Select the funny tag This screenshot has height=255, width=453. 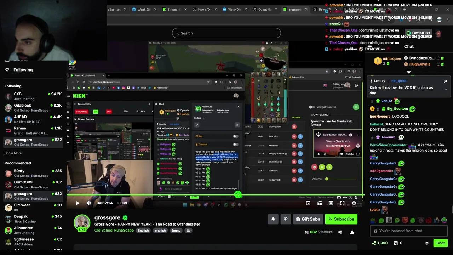[176, 231]
